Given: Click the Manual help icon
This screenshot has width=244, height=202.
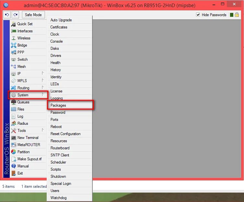Looking at the screenshot, I should (14, 166).
